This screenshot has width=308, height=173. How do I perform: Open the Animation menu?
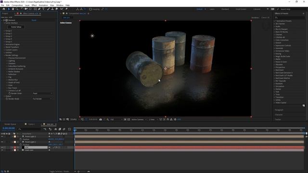pyautogui.click(x=43, y=5)
